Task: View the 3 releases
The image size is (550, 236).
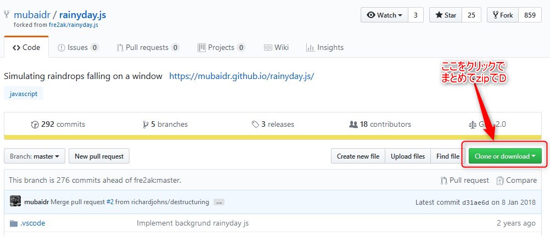Action: (273, 124)
